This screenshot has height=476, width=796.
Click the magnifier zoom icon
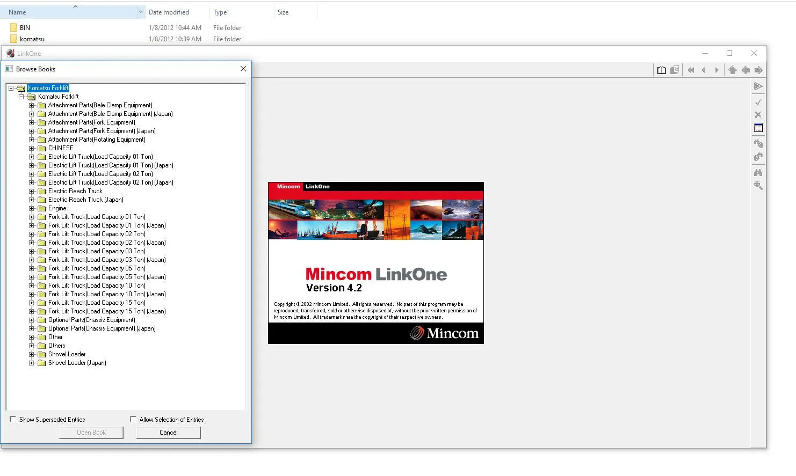coord(758,186)
